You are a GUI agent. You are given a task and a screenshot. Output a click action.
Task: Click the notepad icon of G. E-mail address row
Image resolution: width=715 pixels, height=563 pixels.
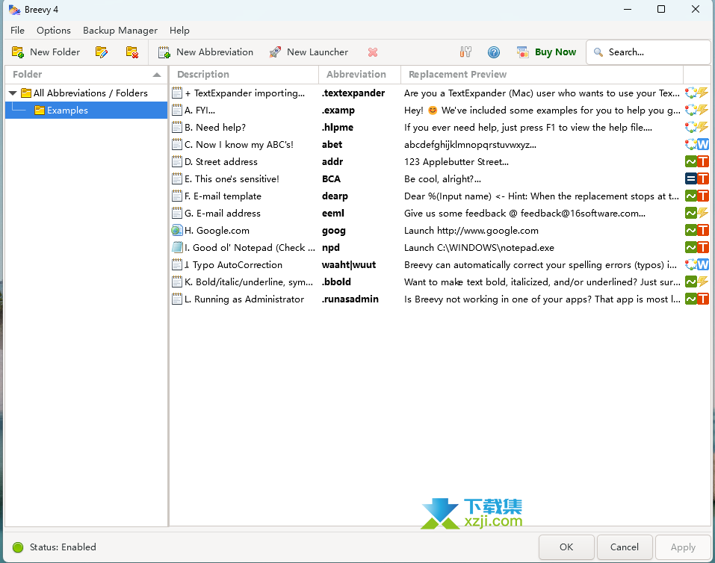(x=177, y=214)
